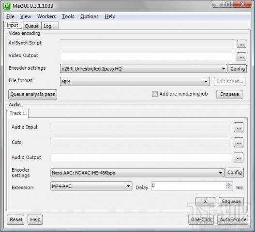Click the Help button at bottom
The image size is (255, 232).
(35, 219)
